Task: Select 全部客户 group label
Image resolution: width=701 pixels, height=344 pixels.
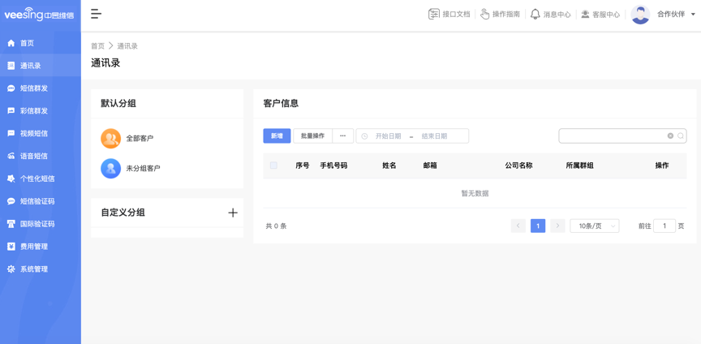Action: [140, 139]
